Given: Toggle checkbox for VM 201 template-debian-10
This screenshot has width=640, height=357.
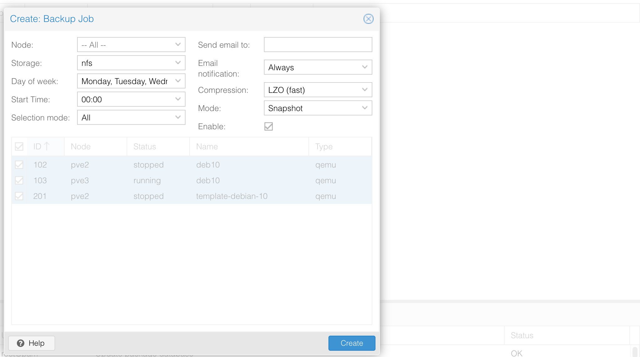Looking at the screenshot, I should [x=19, y=196].
